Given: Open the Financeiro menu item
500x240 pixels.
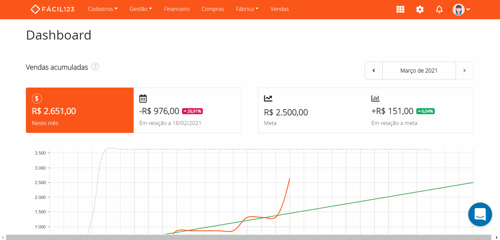Looking at the screenshot, I should (177, 9).
